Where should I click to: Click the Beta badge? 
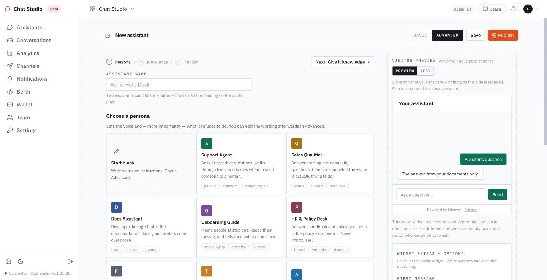[x=54, y=9]
